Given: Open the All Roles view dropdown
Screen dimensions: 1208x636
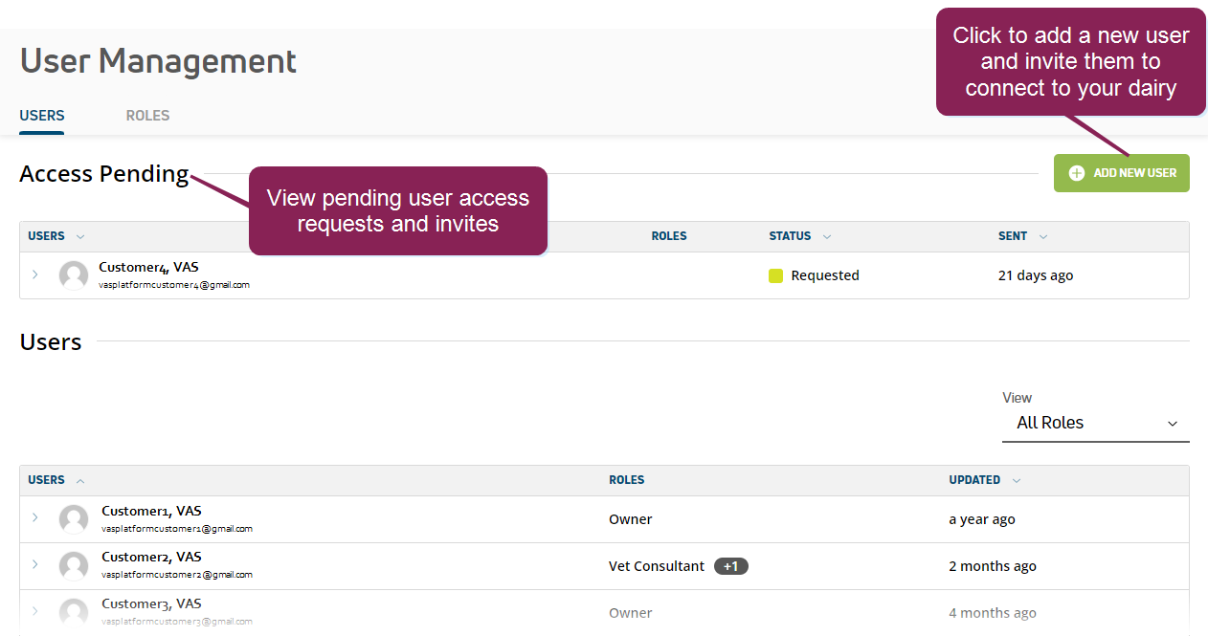Looking at the screenshot, I should click(x=1095, y=423).
